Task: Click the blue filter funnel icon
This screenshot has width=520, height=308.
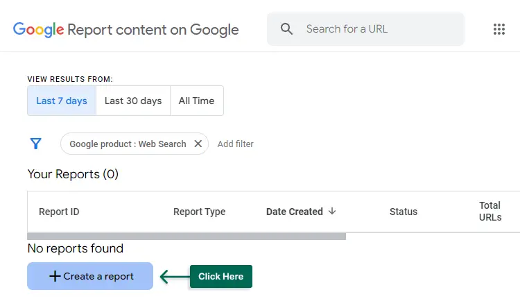Action: [36, 144]
